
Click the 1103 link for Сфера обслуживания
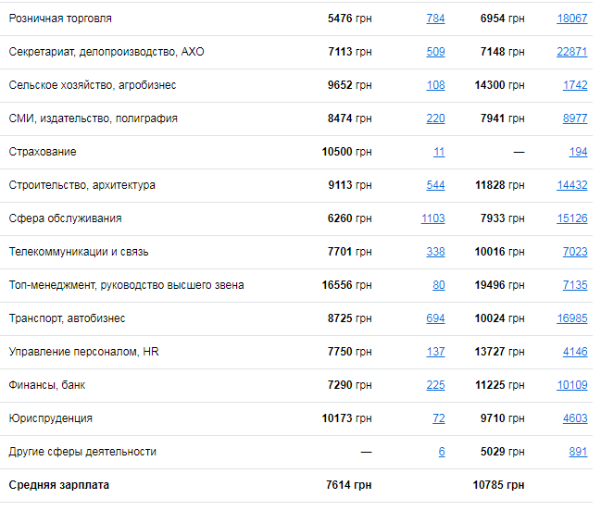coord(432,218)
